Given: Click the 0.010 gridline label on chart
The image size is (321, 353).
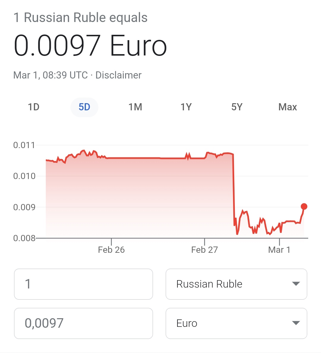Looking at the screenshot, I should click(x=24, y=176).
